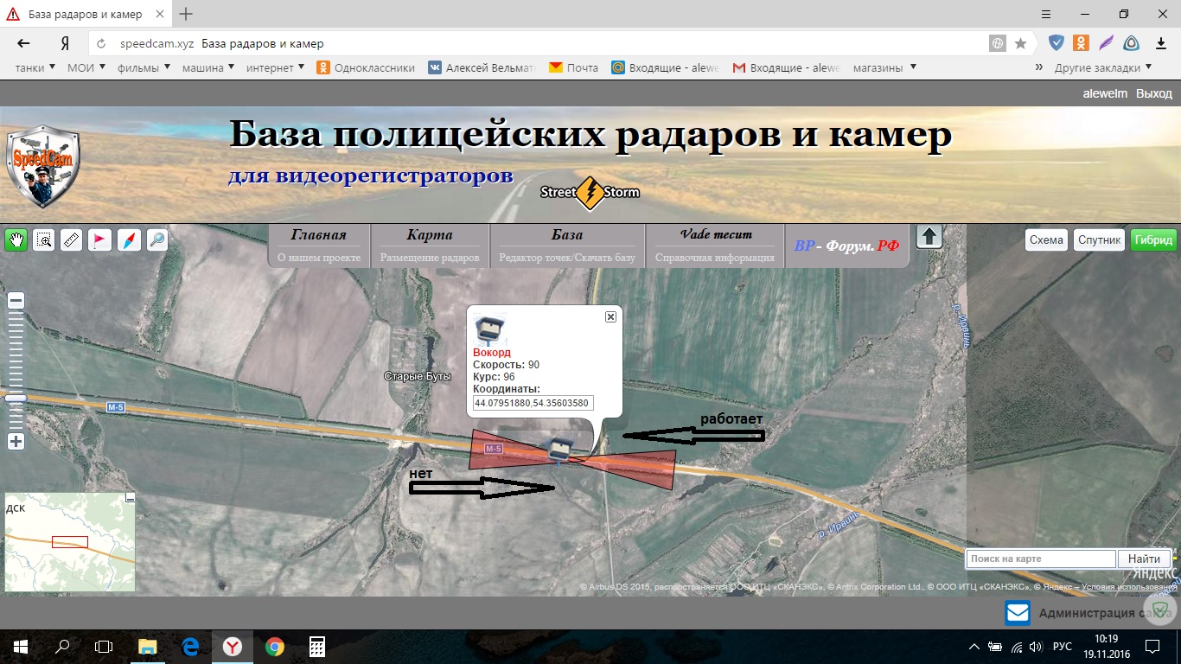
Task: Click the scroll-up arrow icon
Action: tap(929, 237)
